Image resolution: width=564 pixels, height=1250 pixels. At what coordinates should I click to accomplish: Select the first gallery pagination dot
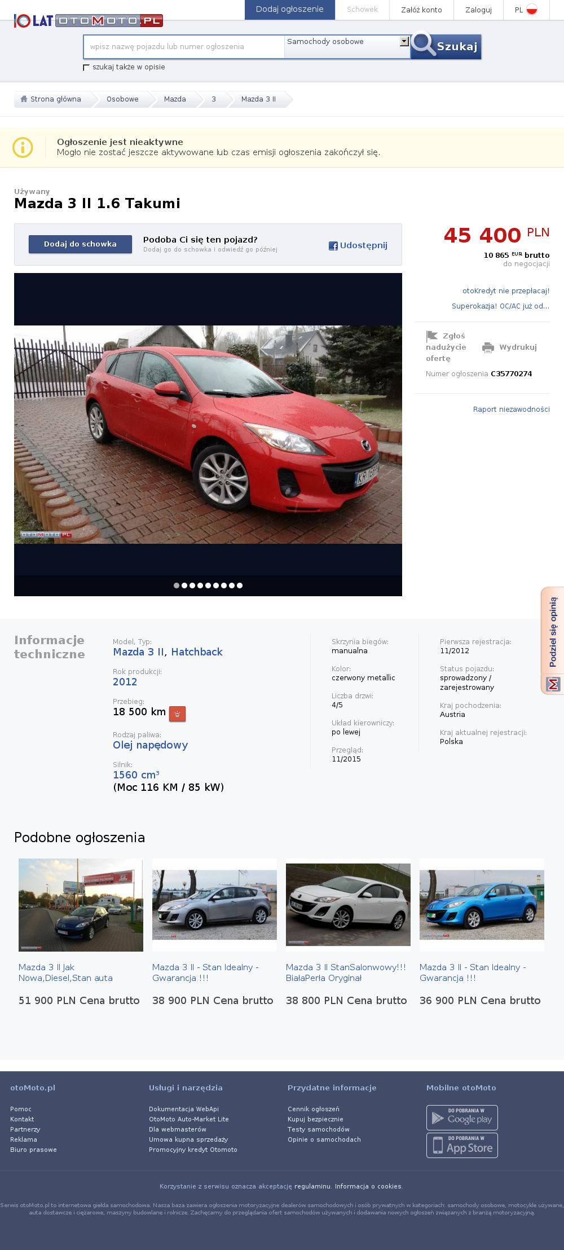(x=177, y=586)
